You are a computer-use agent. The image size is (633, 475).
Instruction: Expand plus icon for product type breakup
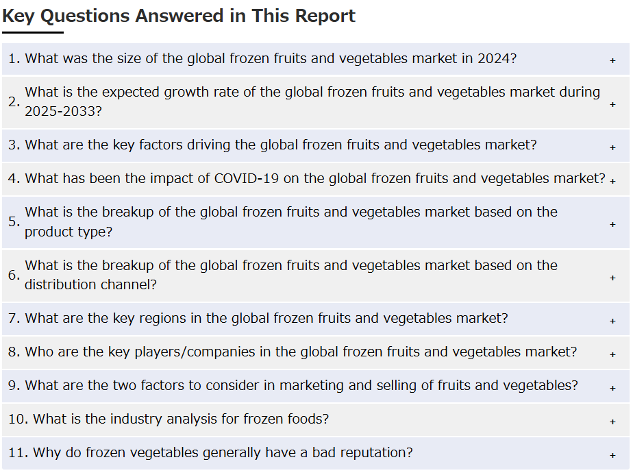tap(612, 224)
